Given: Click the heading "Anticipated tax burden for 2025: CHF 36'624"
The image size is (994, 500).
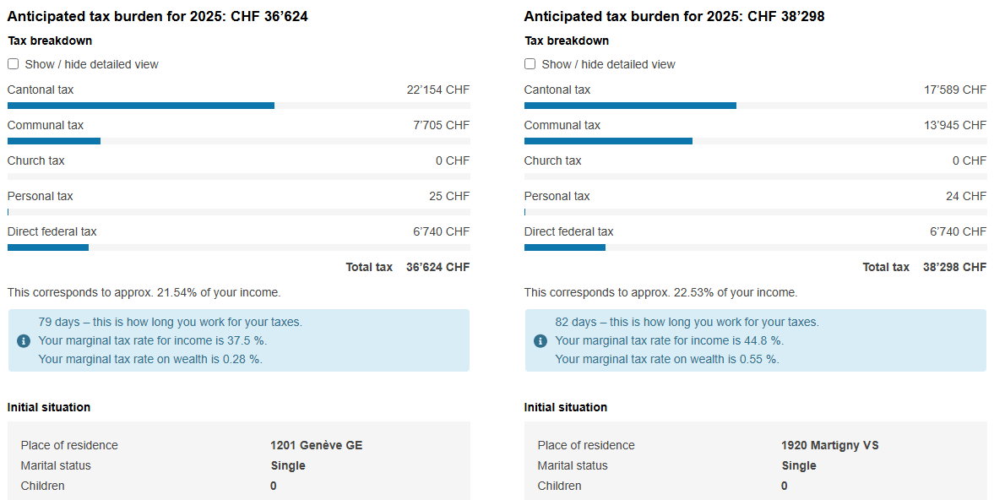Looking at the screenshot, I should pyautogui.click(x=158, y=16).
